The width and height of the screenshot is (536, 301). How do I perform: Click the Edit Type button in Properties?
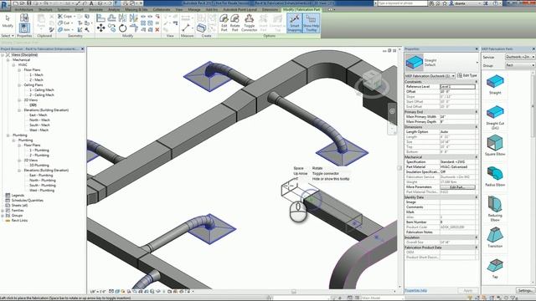pyautogui.click(x=467, y=75)
